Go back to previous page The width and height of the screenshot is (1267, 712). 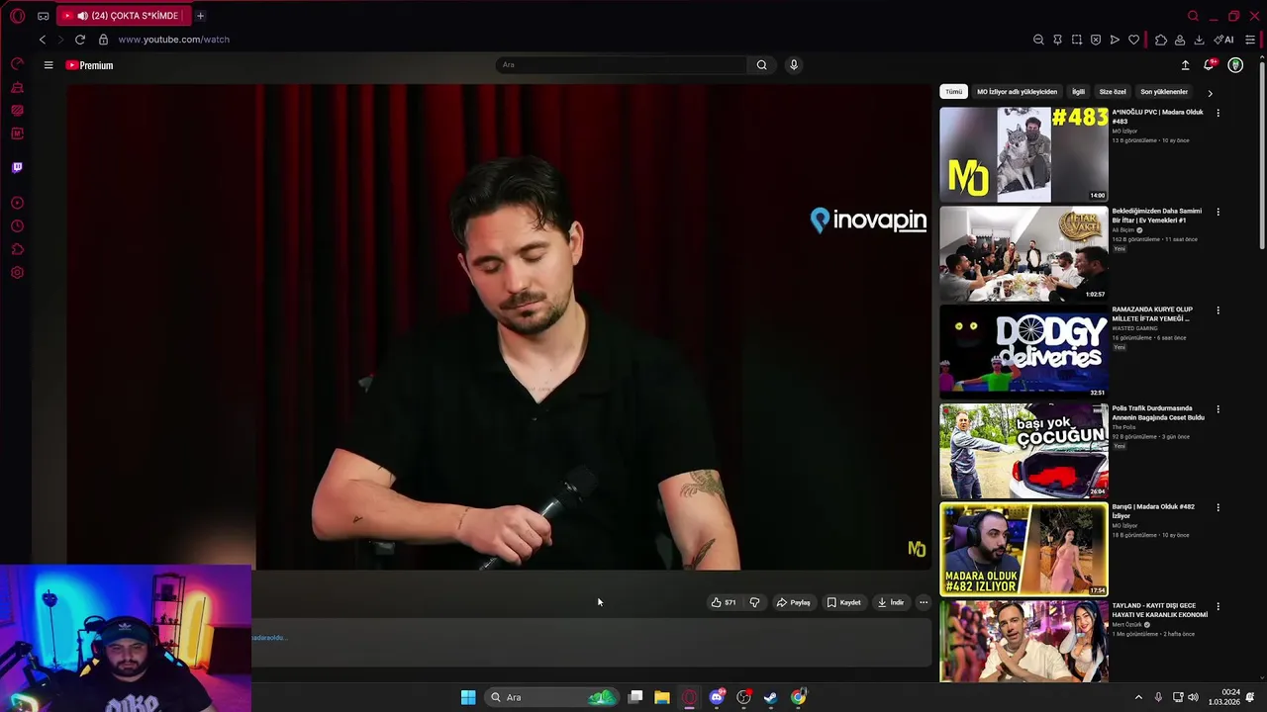point(42,40)
